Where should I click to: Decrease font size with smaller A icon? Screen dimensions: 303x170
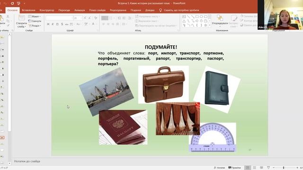click(x=89, y=18)
